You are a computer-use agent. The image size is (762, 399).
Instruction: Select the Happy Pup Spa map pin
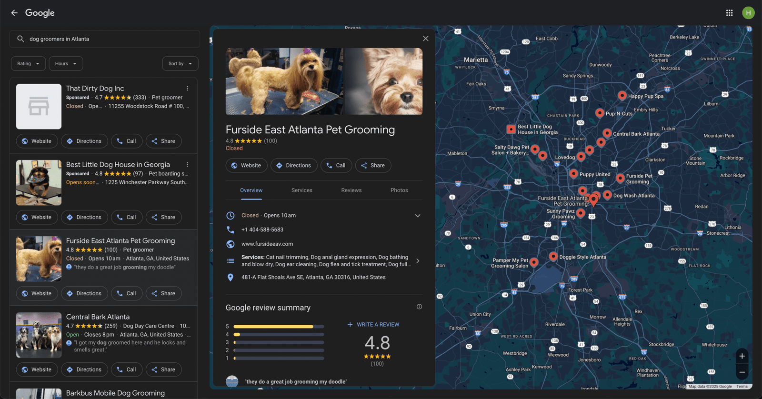pos(622,95)
